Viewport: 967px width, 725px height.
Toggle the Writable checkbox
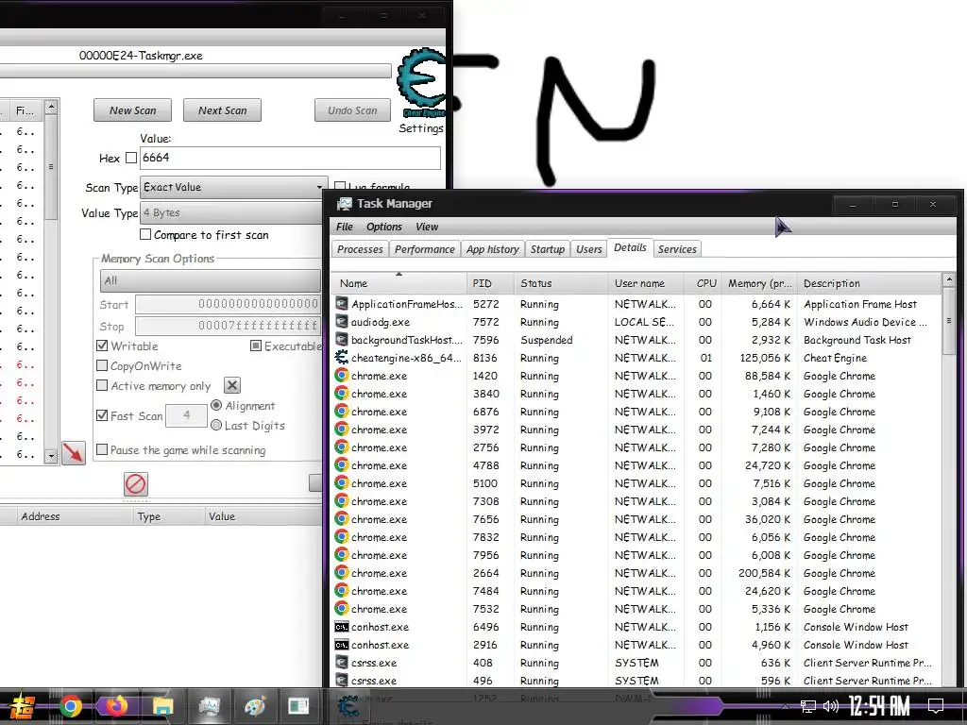point(102,346)
